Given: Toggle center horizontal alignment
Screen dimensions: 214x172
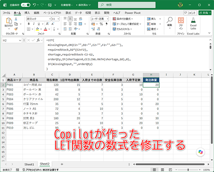Looking at the screenshot, I should pyautogui.click(x=70, y=24).
